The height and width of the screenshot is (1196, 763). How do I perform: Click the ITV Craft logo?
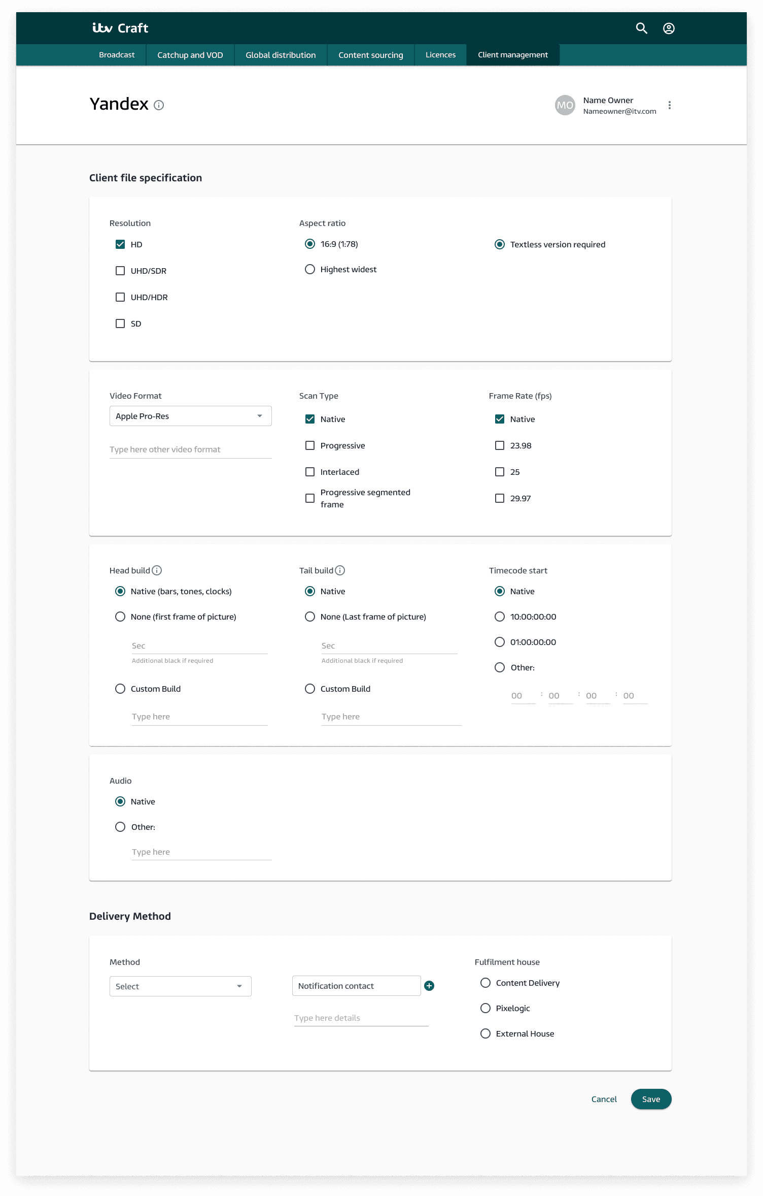120,28
